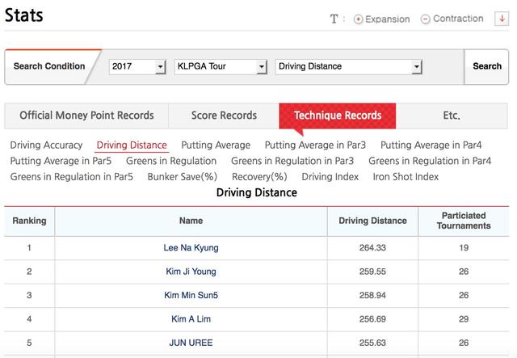Open the Driving Accuracy stat link
Viewport: 517px width, 358px height.
click(x=46, y=145)
